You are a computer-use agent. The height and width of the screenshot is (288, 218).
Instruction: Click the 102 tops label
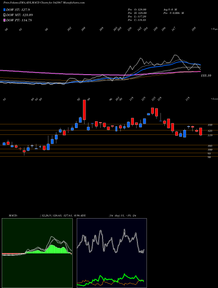70,29
